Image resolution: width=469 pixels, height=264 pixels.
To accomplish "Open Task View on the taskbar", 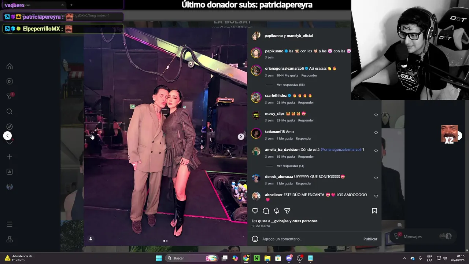I will coord(225,258).
